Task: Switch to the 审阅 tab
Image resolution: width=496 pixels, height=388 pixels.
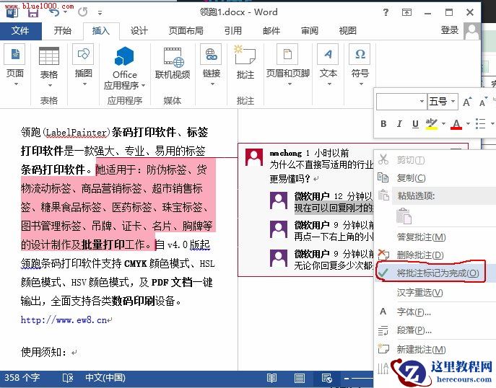Action: (x=309, y=30)
